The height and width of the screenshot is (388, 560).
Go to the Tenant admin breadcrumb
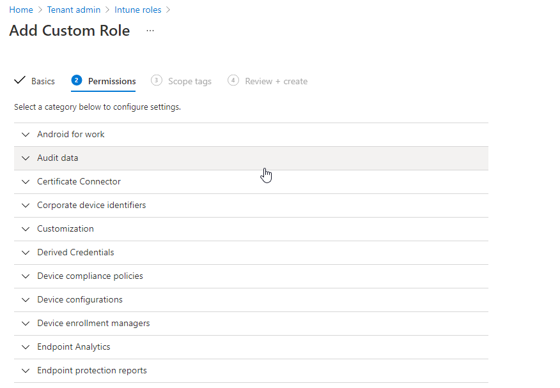74,10
